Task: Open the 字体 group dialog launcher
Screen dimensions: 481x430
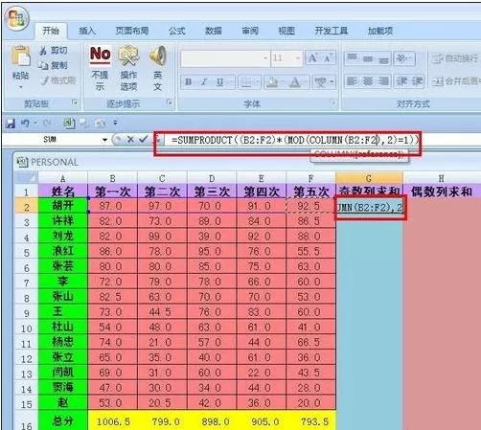Action: [332, 102]
